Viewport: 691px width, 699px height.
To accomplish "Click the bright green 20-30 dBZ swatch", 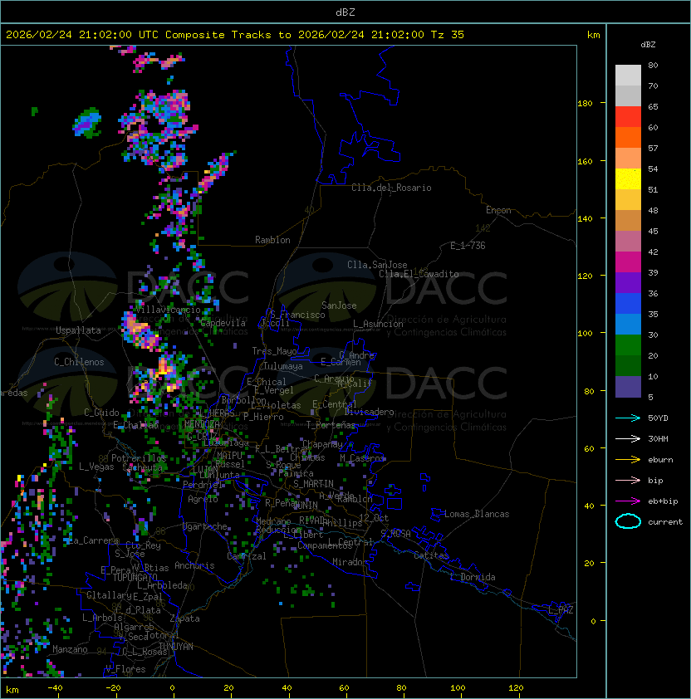I will 628,345.
